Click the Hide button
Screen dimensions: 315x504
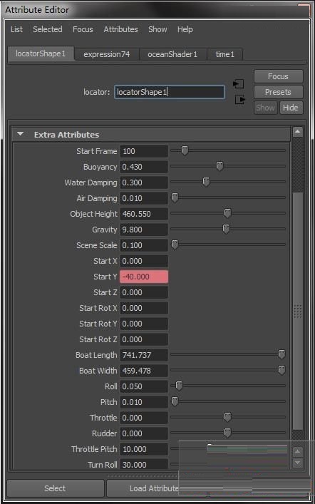291,108
